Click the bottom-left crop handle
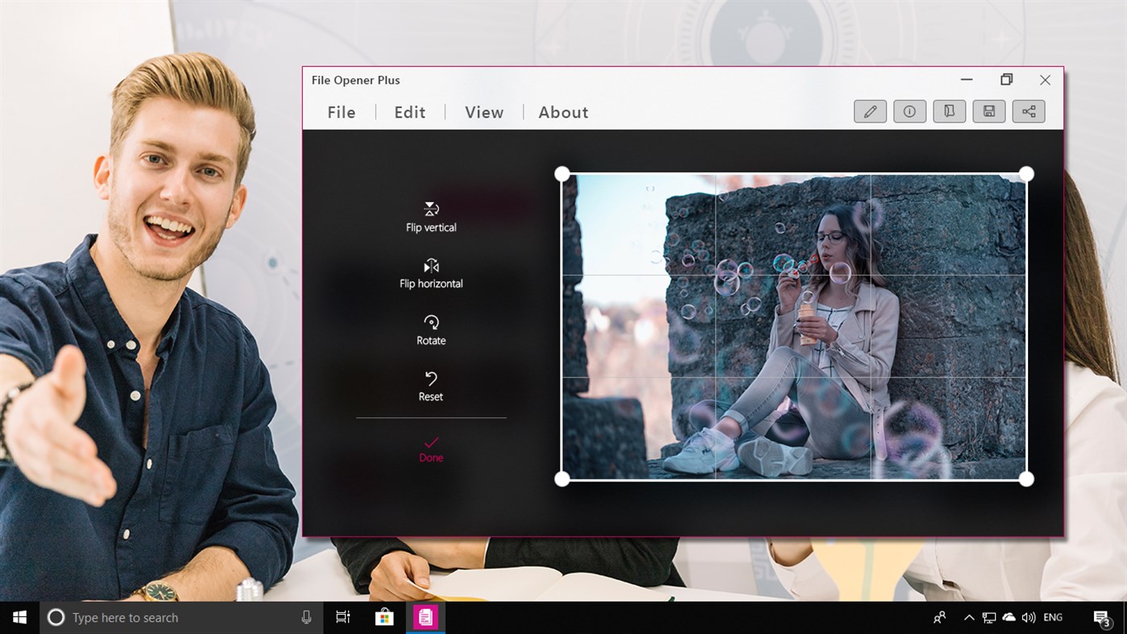Screen dimensions: 1127x634 point(562,479)
